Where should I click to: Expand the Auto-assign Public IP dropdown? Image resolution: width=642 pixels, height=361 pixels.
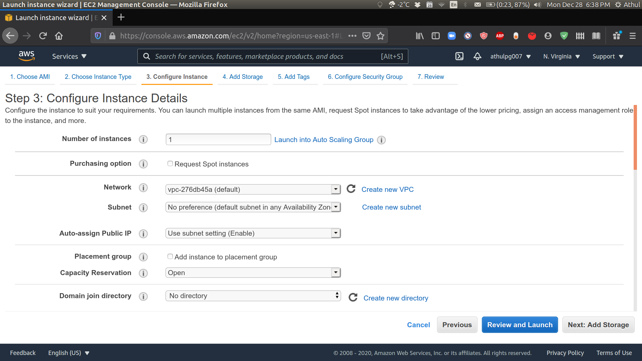tap(336, 233)
